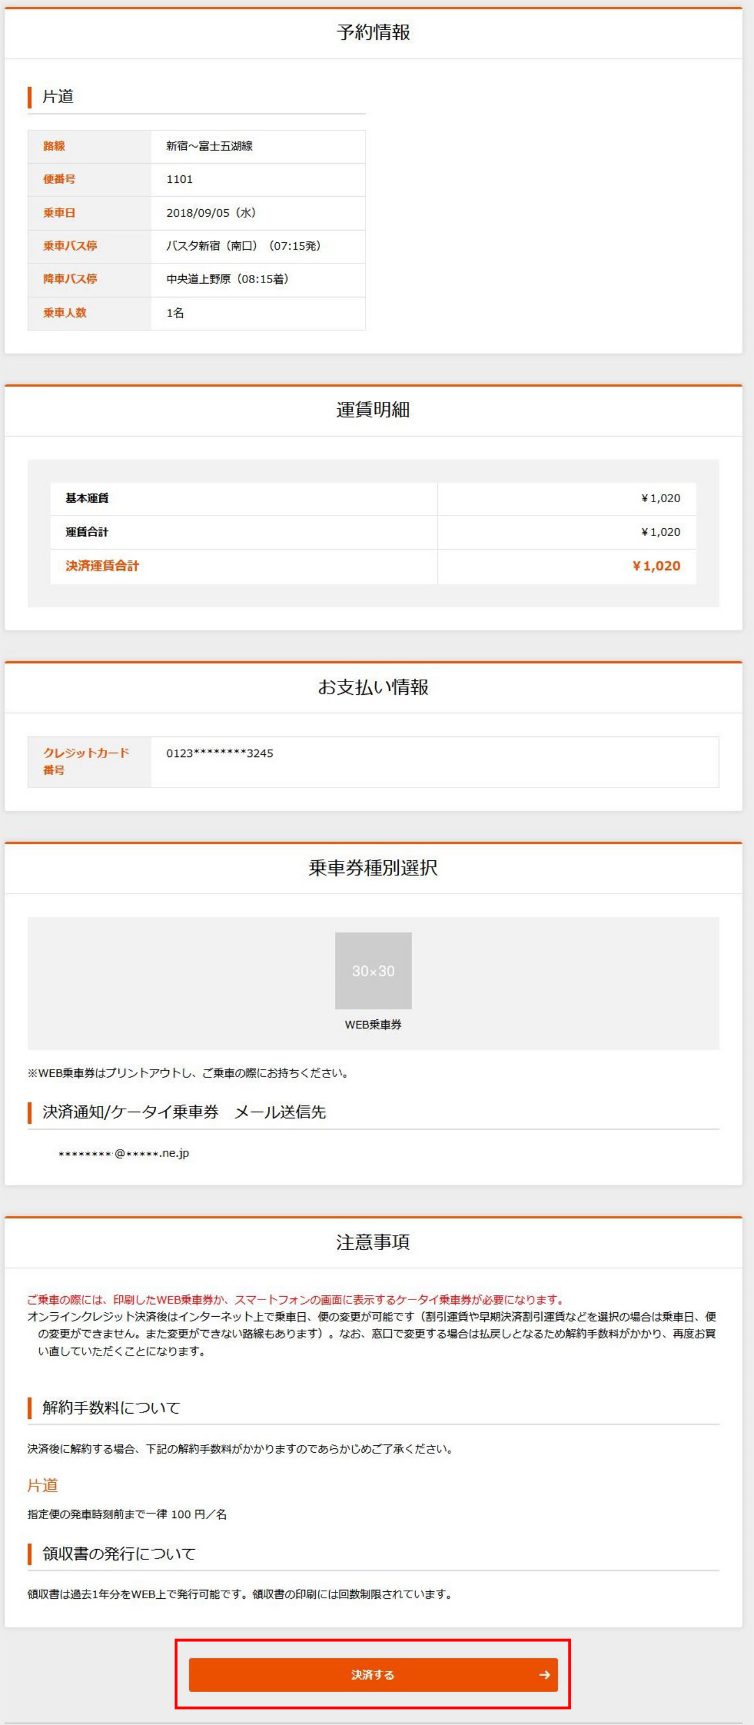Click the bus number value 1101

point(179,179)
